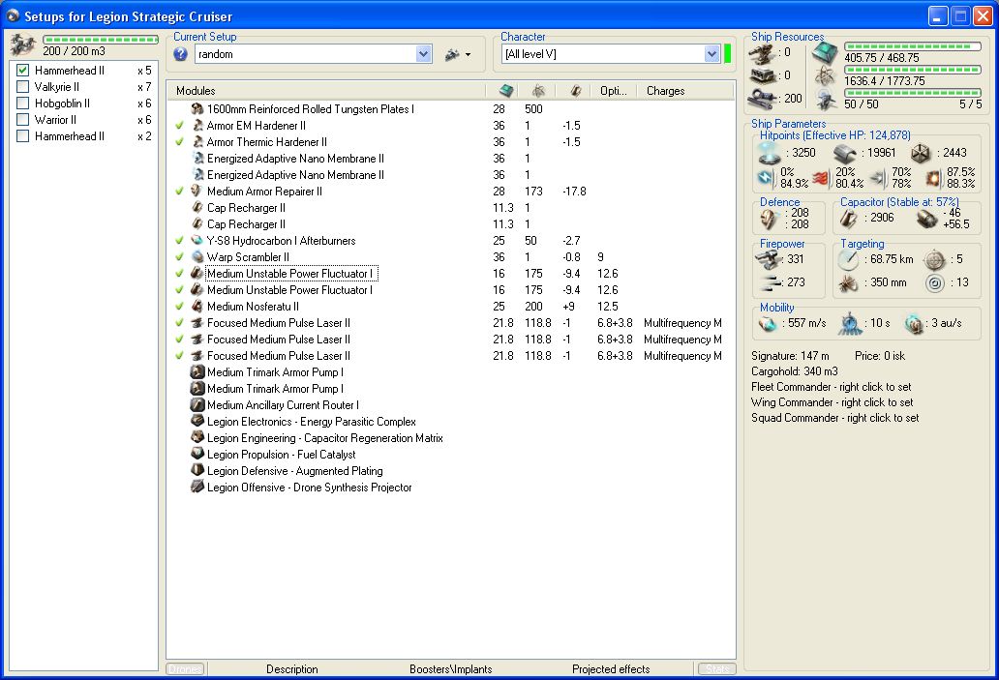Click the shield hitpoints icon
Viewport: 999px width, 680px height.
tap(770, 153)
